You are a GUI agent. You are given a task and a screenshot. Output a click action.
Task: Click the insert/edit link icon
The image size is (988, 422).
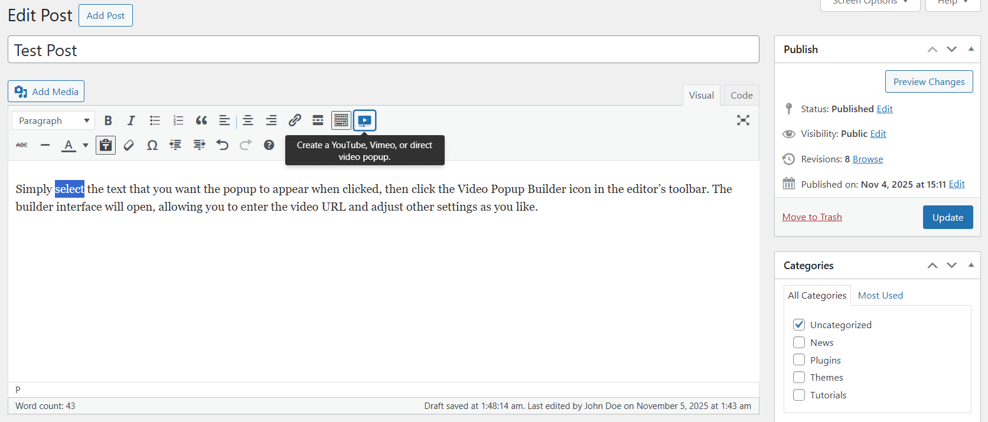pos(295,120)
